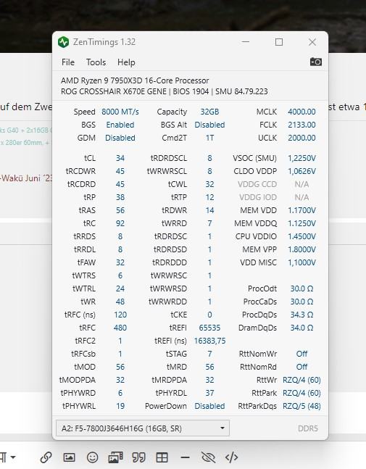Click the BGS Alt Disabled value
Image resolution: width=366 pixels, height=469 pixels.
click(x=209, y=125)
